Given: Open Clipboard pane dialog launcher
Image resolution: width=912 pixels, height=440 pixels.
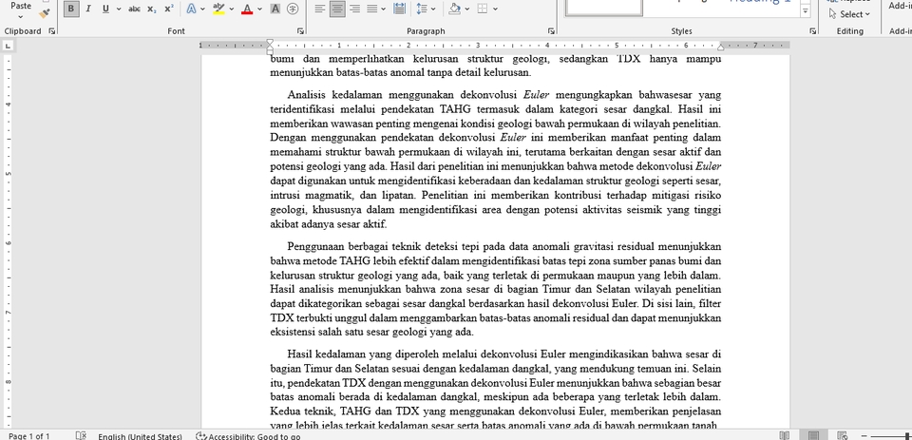Looking at the screenshot, I should pos(51,30).
